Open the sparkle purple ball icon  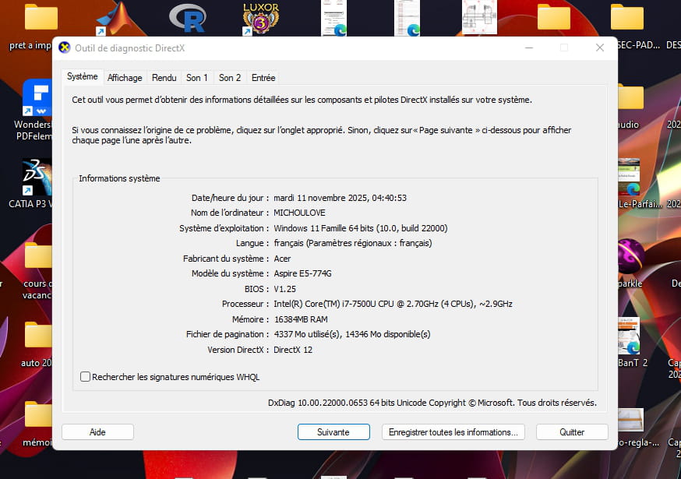coord(630,255)
